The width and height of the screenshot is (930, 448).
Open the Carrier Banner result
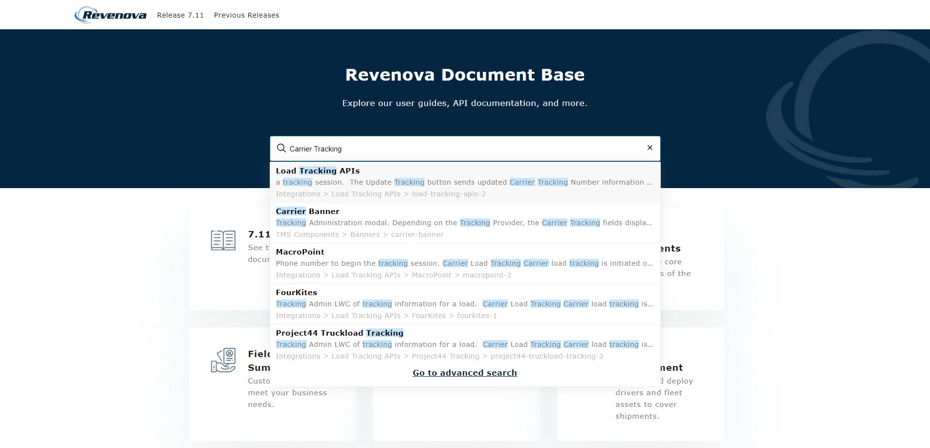(x=307, y=211)
